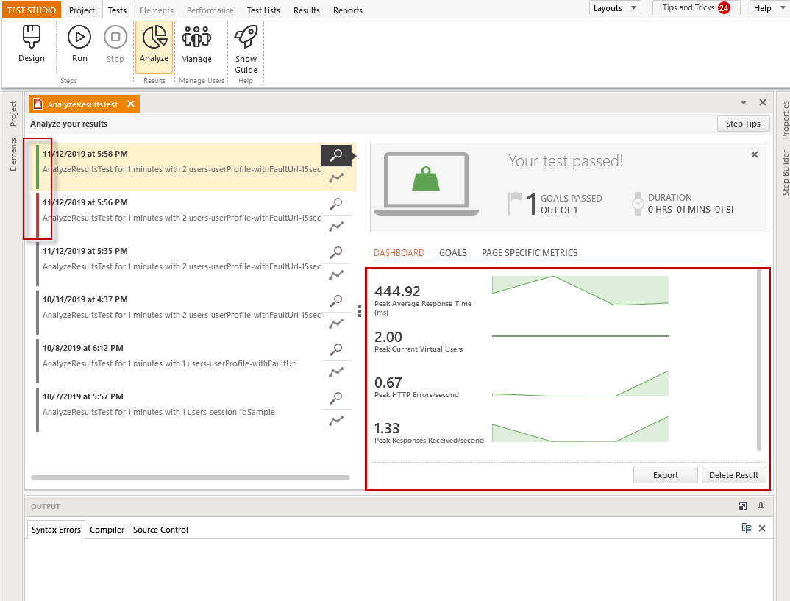This screenshot has height=601, width=790.
Task: Switch to PAGE SPECIFIC METRICS tab
Action: tap(530, 253)
